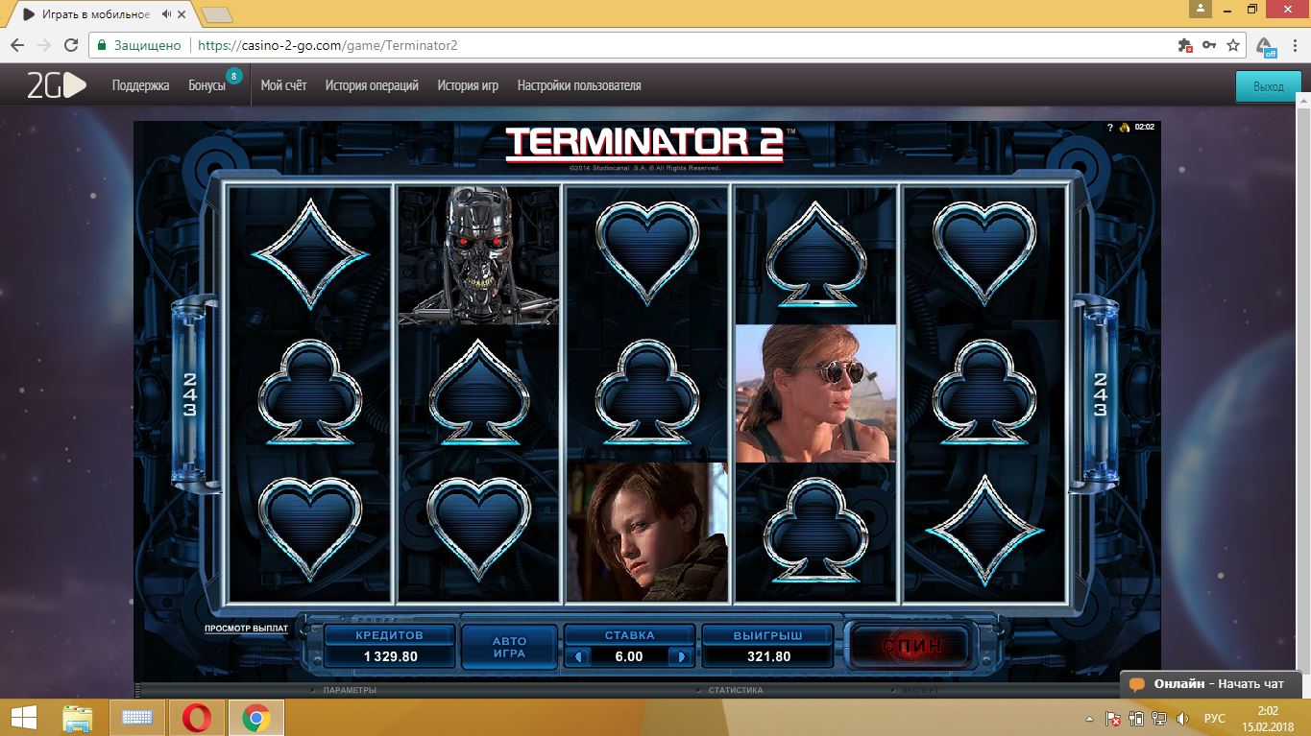Click the secure padlock icon in address bar
This screenshot has height=736, width=1311.
pos(102,45)
